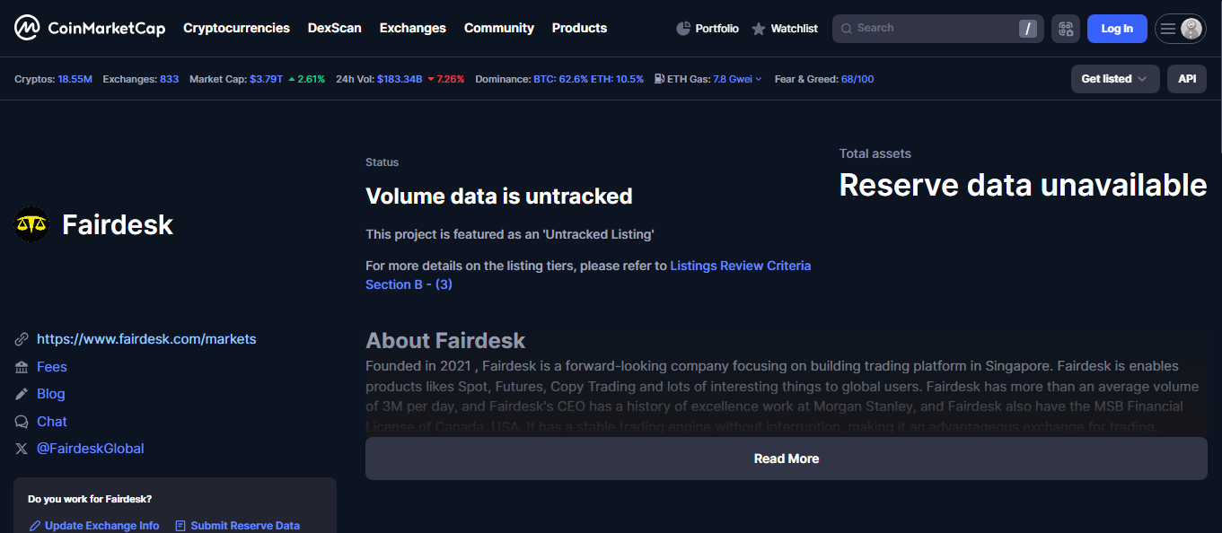Image resolution: width=1222 pixels, height=533 pixels.
Task: Click the Chat bubble icon
Action: click(22, 422)
